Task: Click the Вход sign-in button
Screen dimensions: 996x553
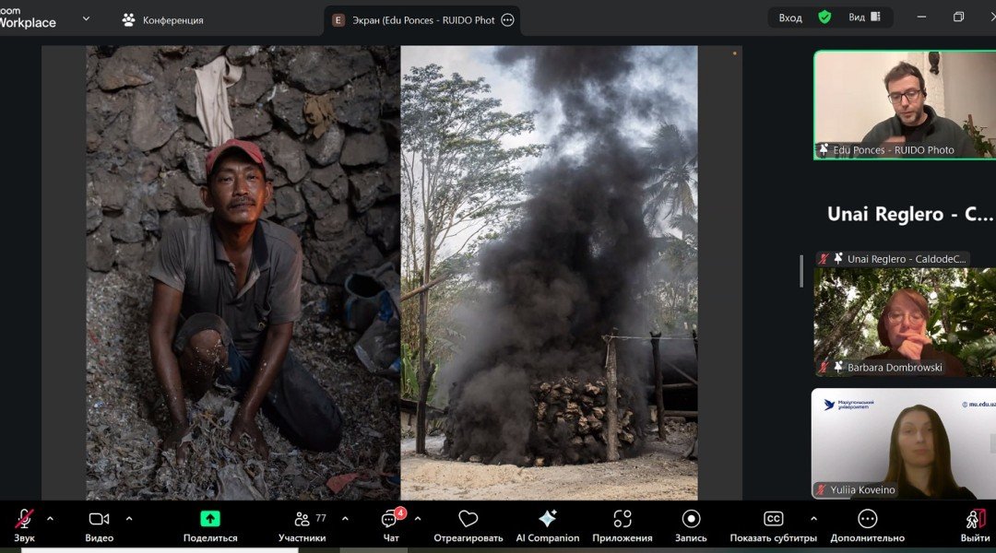Action: click(x=790, y=18)
